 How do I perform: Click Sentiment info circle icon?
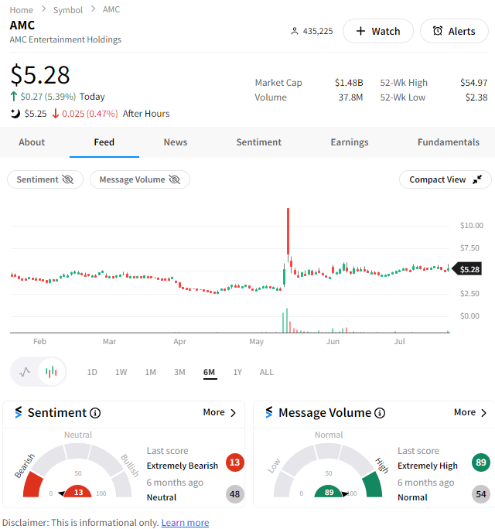[95, 413]
